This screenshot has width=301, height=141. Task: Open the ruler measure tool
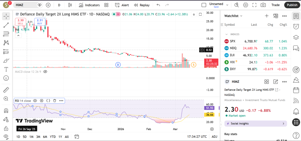click(x=6, y=90)
